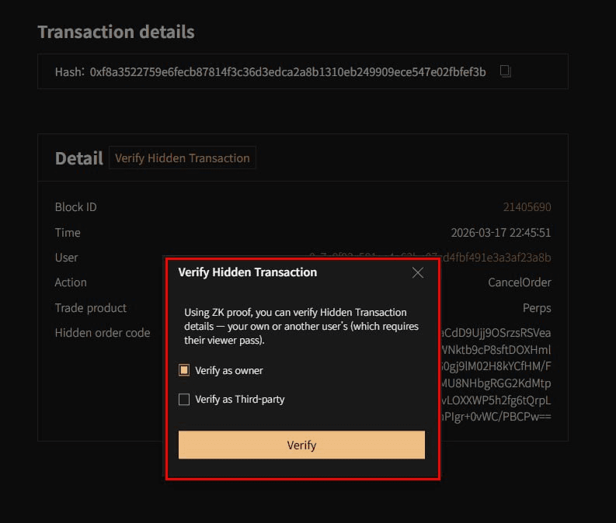The width and height of the screenshot is (616, 523).
Task: Click the "Verify as Third-party" label text
Action: 240,400
